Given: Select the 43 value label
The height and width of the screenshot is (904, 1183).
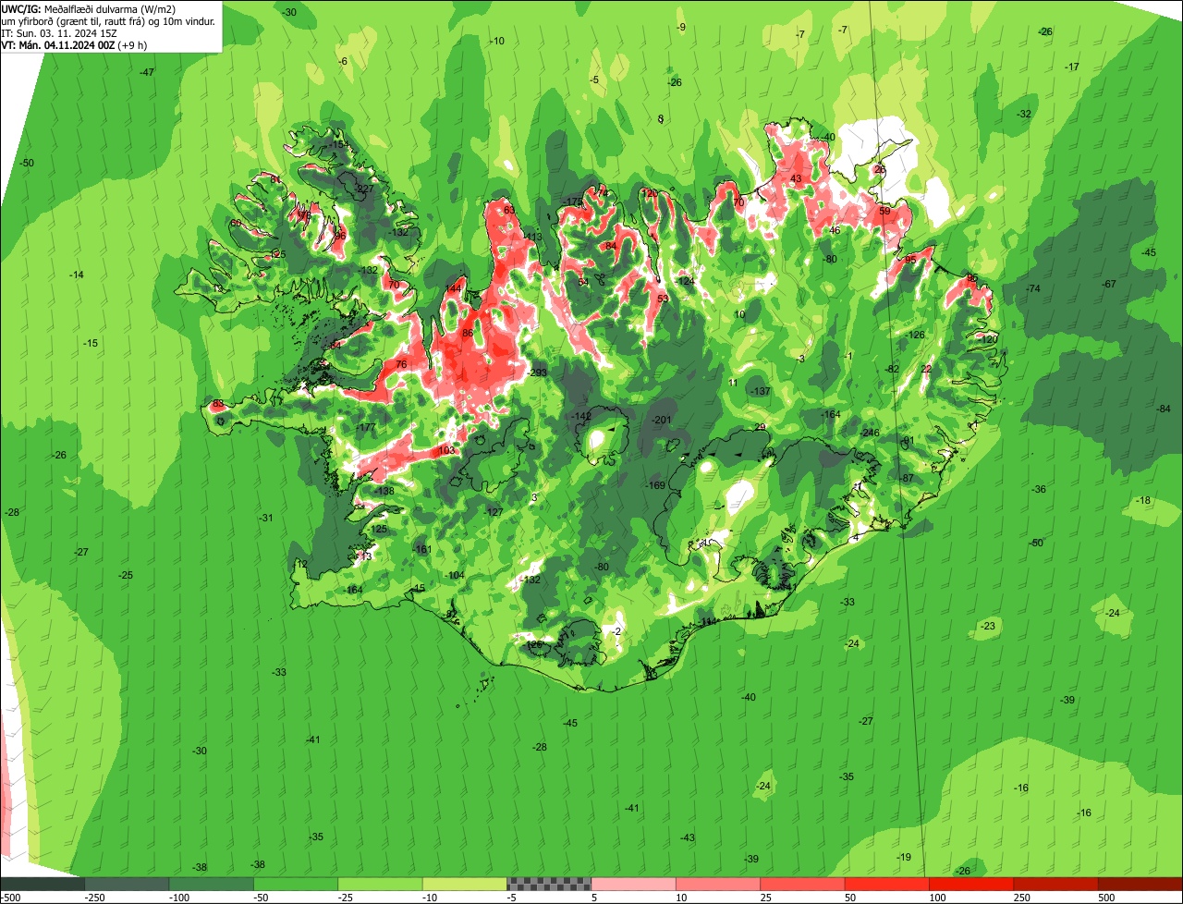Looking at the screenshot, I should [796, 178].
